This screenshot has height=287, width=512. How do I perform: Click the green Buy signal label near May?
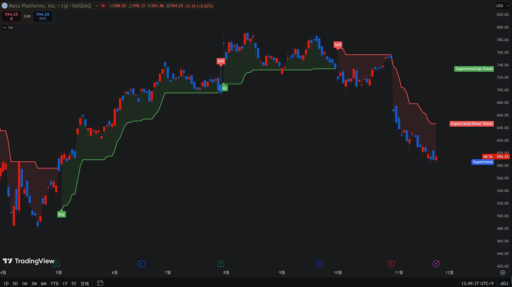[61, 214]
